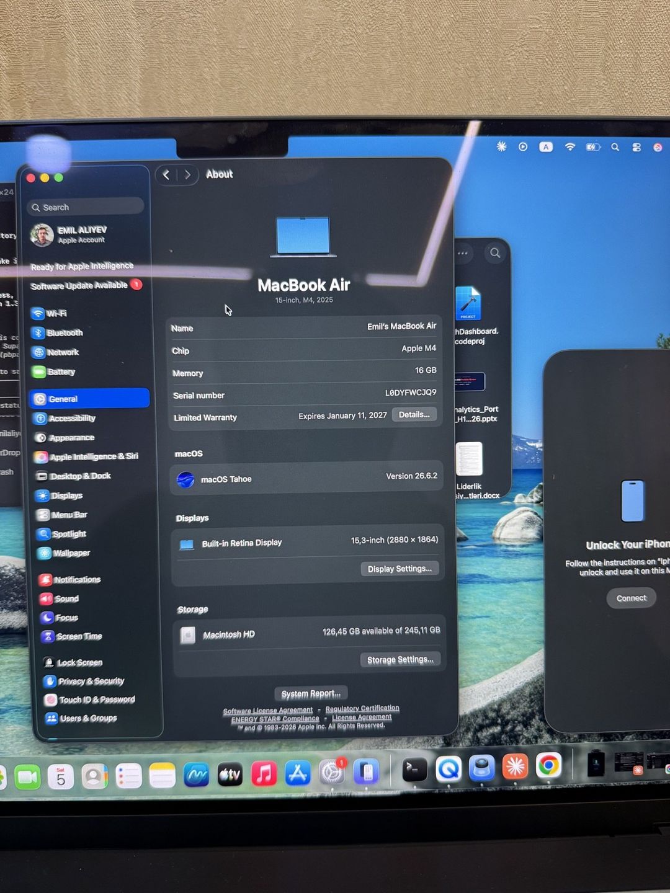
Task: Open ENERGY STAR Compliance link
Action: (275, 719)
